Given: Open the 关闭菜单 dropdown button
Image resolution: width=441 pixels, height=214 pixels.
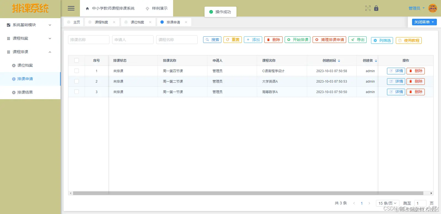Looking at the screenshot, I should pos(424,22).
